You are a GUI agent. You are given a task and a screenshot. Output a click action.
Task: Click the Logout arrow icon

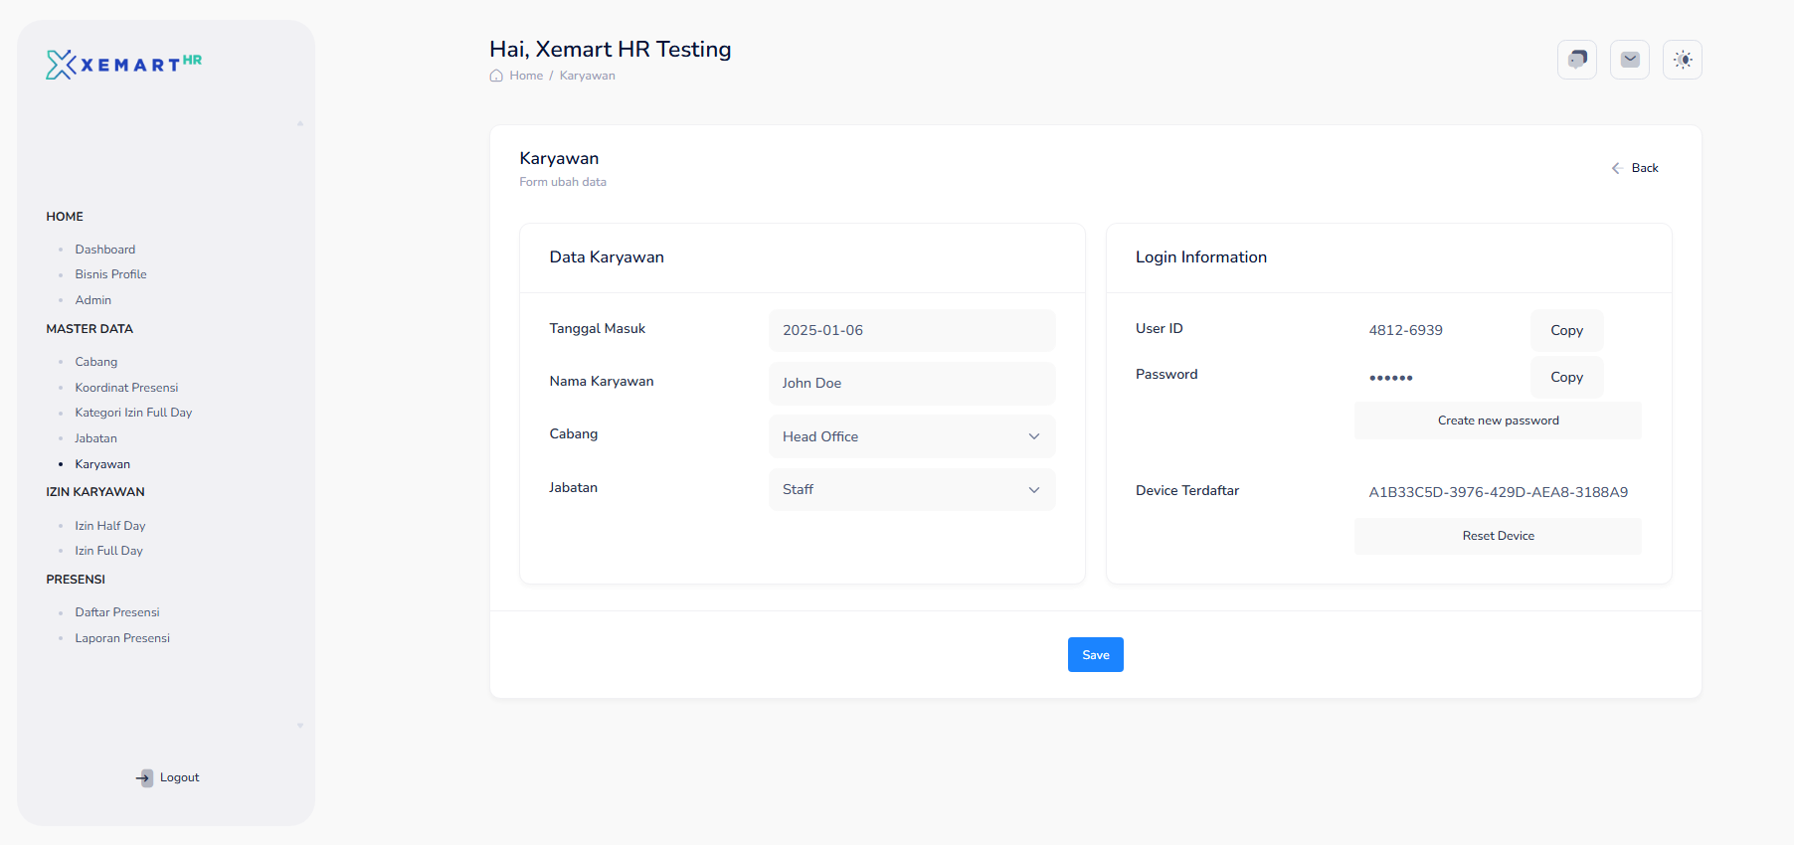click(x=145, y=777)
